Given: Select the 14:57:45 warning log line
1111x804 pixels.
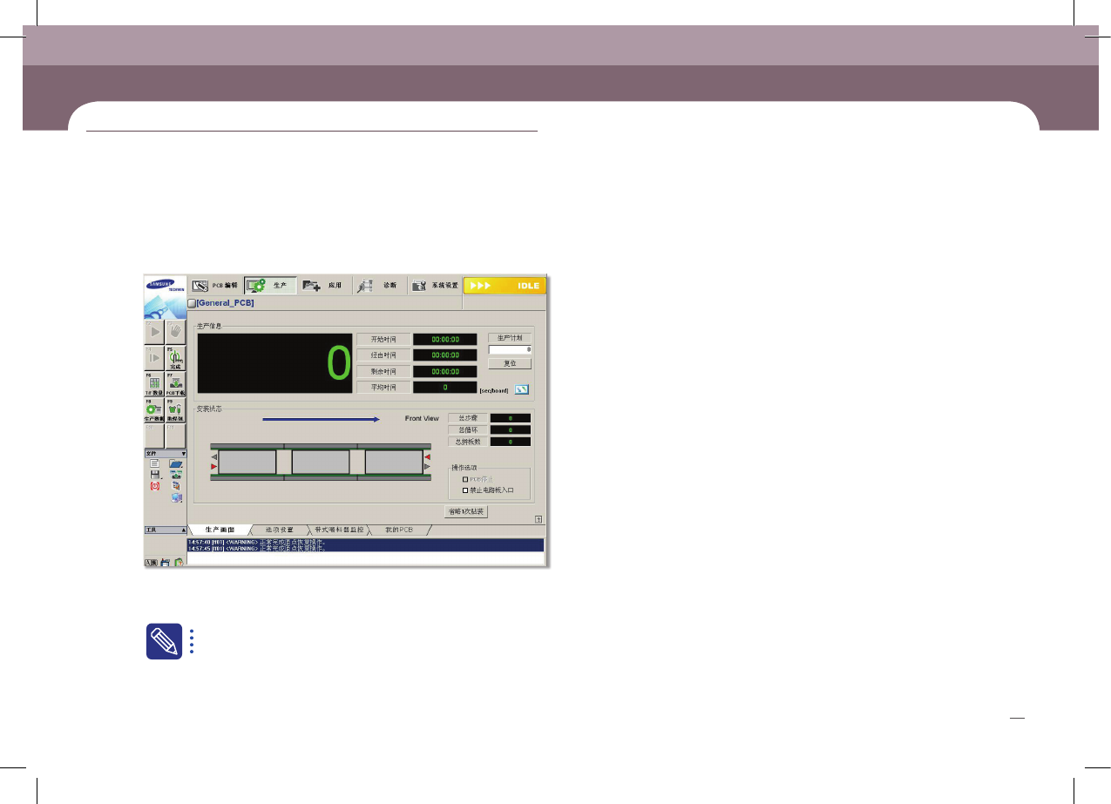Looking at the screenshot, I should [365, 549].
